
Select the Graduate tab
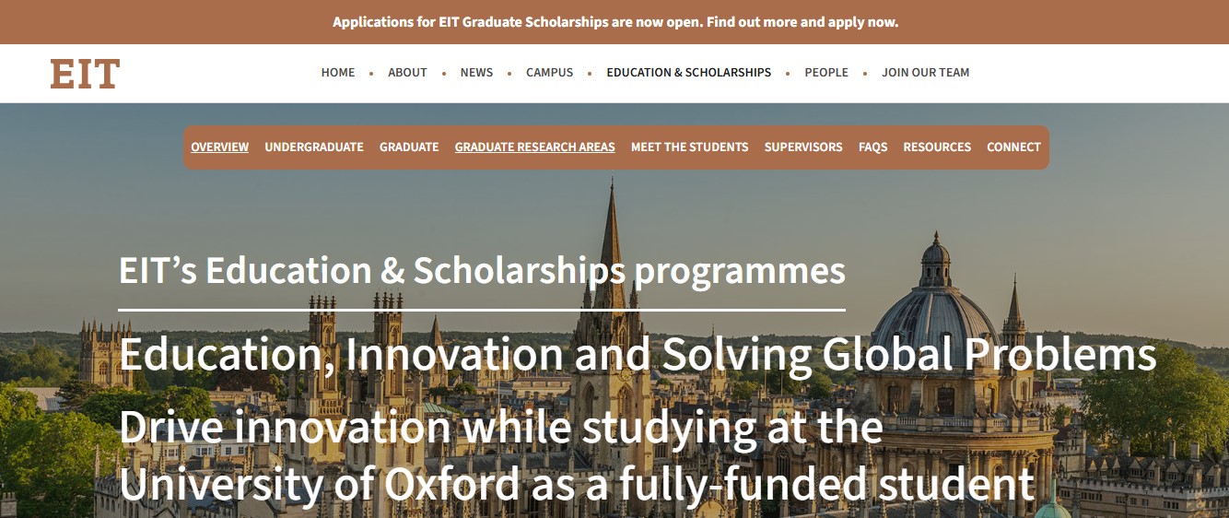409,147
